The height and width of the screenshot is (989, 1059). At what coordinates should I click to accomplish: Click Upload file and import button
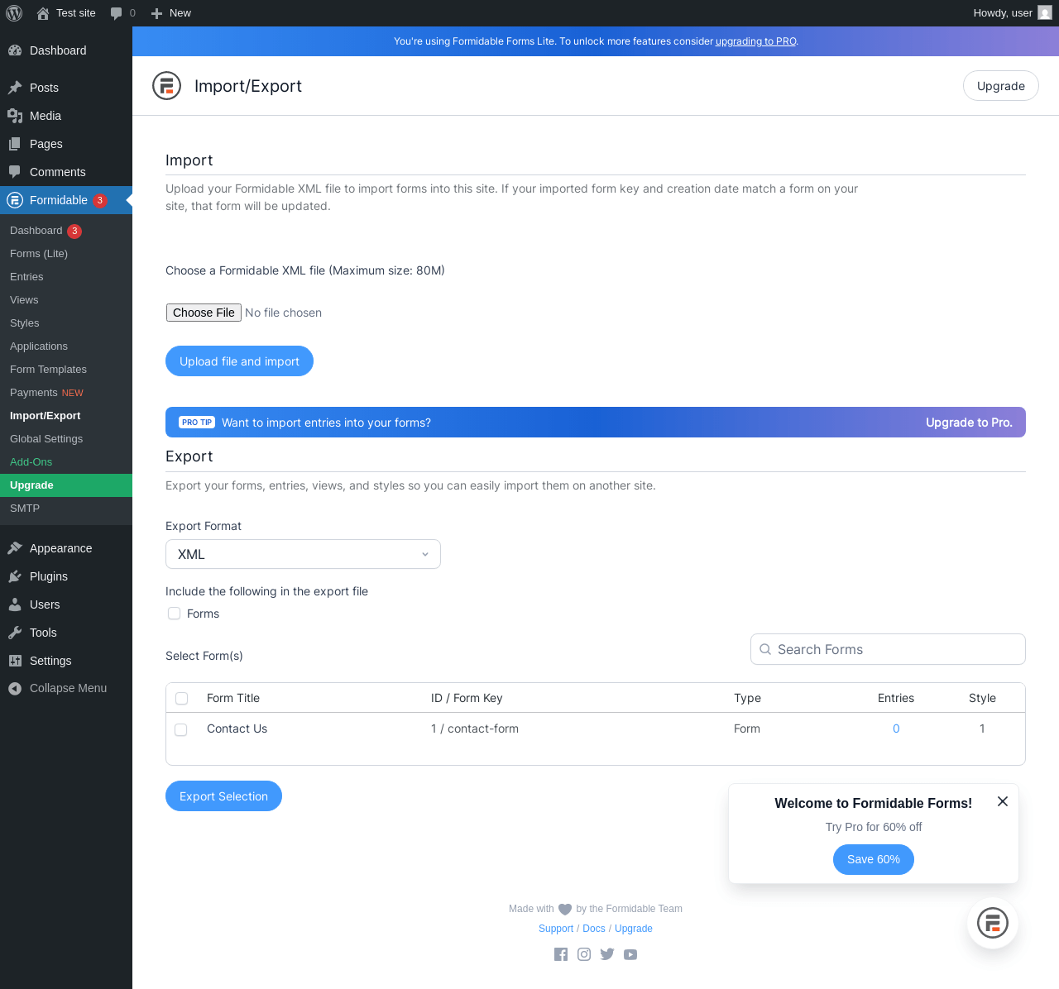(239, 361)
